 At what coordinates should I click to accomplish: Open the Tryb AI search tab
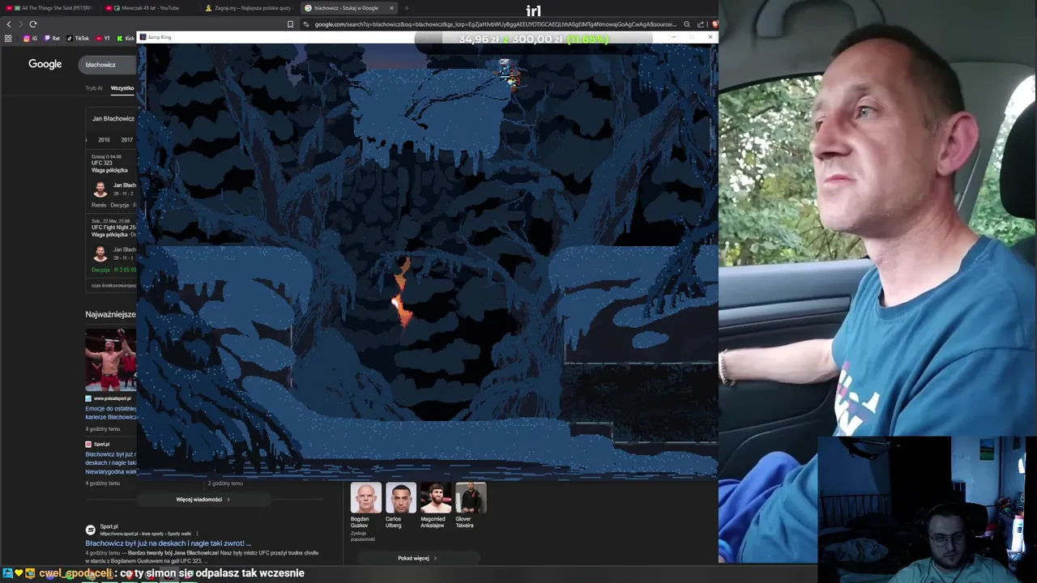94,88
